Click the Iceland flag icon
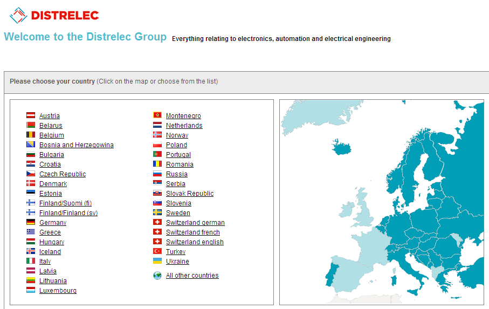The width and height of the screenshot is (489, 309). pyautogui.click(x=31, y=251)
